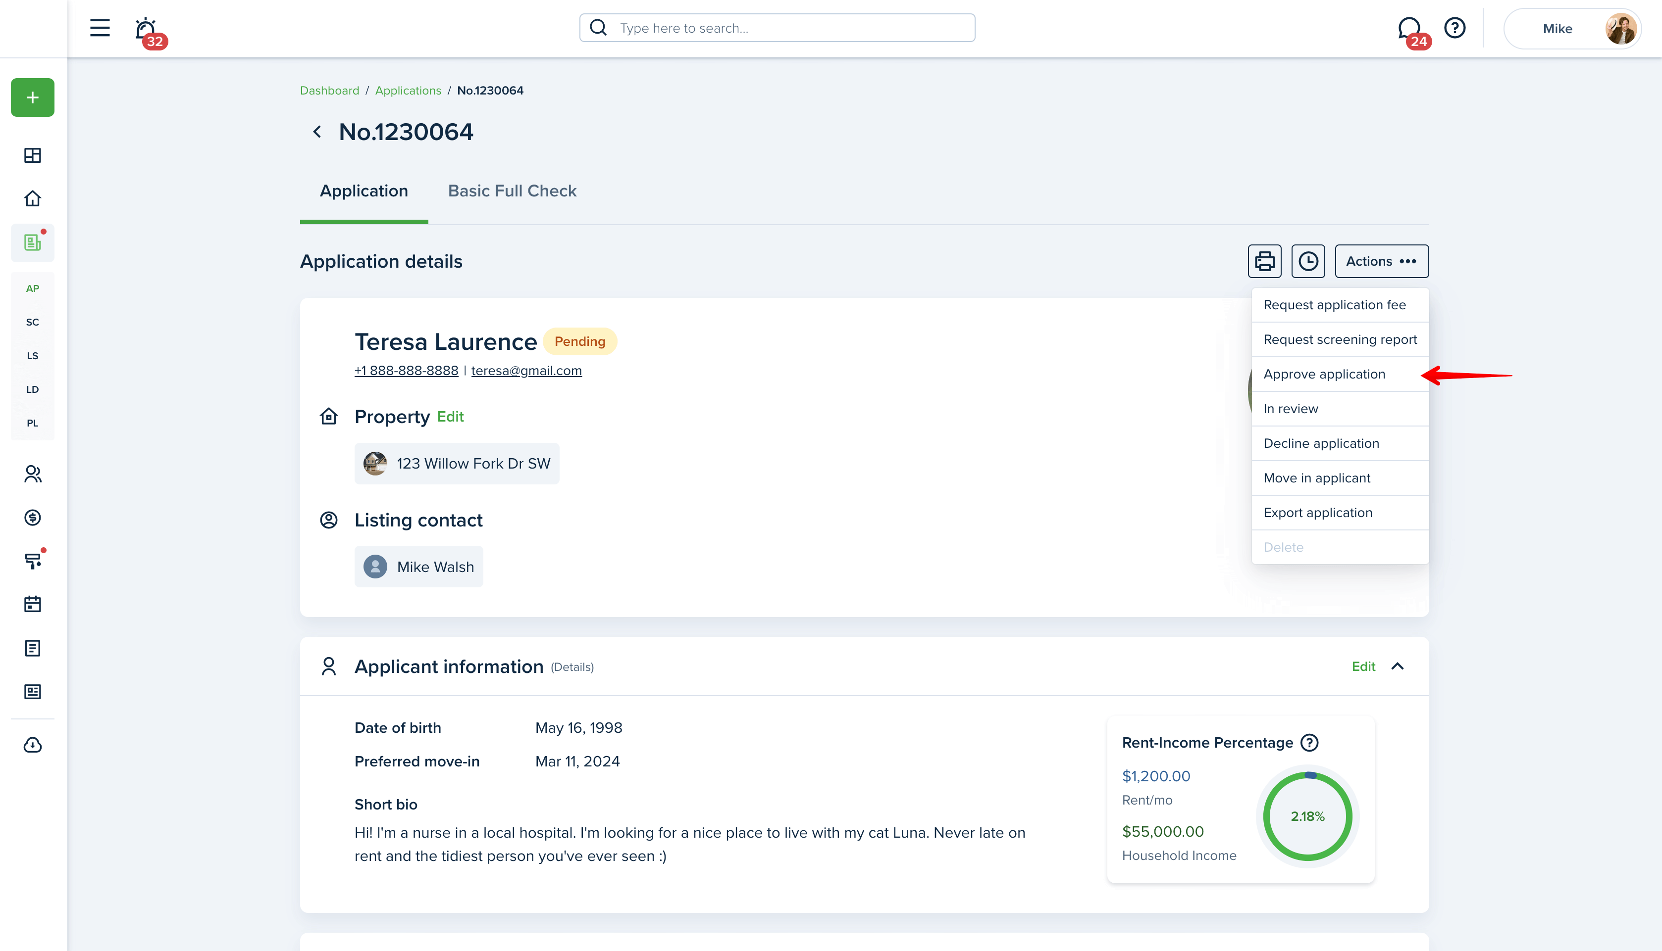Email teresa@gmail.com link
1662x951 pixels.
[x=526, y=370]
